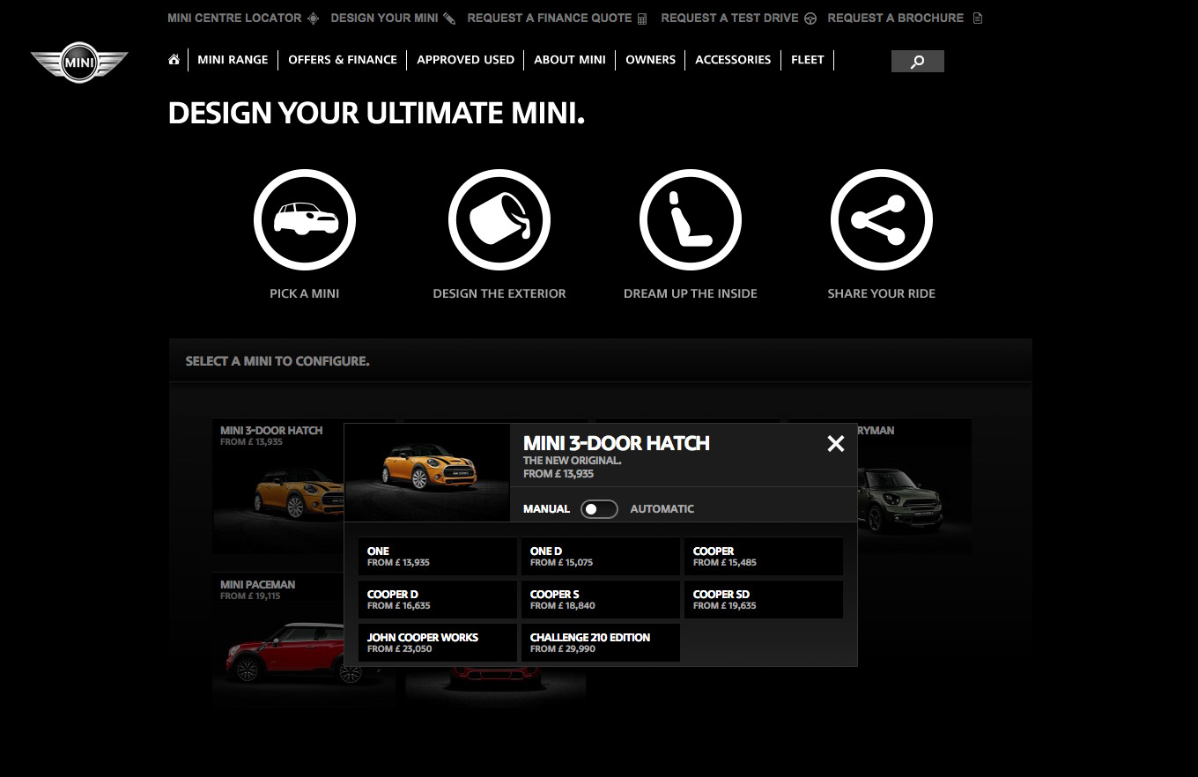The width and height of the screenshot is (1198, 777).
Task: Click the DREAM UP THE INSIDE label
Action: (691, 293)
